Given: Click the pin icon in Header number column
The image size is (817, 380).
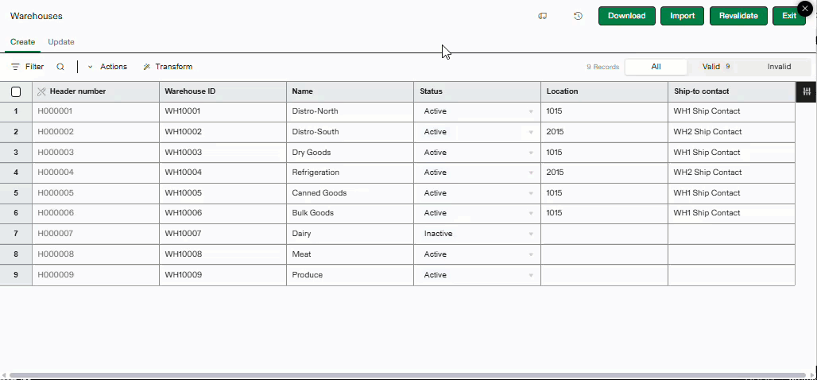Looking at the screenshot, I should [41, 91].
